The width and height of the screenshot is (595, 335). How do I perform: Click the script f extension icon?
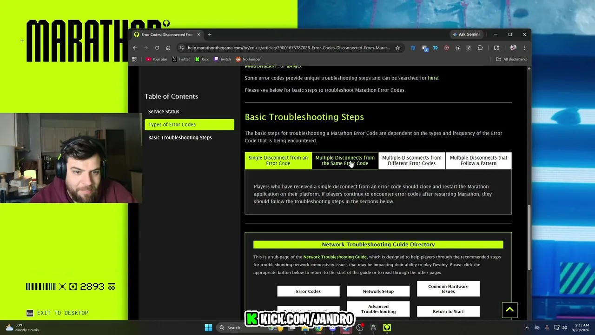point(469,47)
